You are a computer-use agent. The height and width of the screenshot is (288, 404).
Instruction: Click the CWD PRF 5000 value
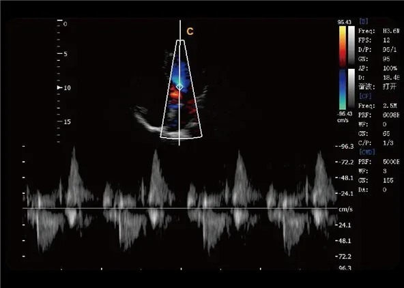pos(391,162)
